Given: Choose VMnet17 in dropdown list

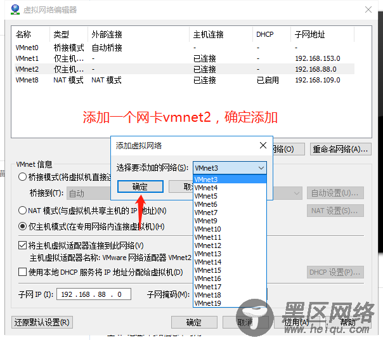Looking at the screenshot, I should pos(230,287).
